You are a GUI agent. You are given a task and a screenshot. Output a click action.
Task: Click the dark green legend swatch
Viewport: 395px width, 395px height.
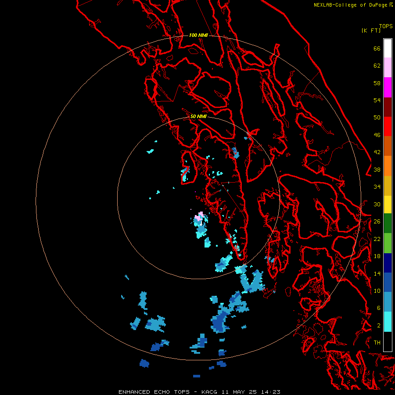tap(388, 223)
